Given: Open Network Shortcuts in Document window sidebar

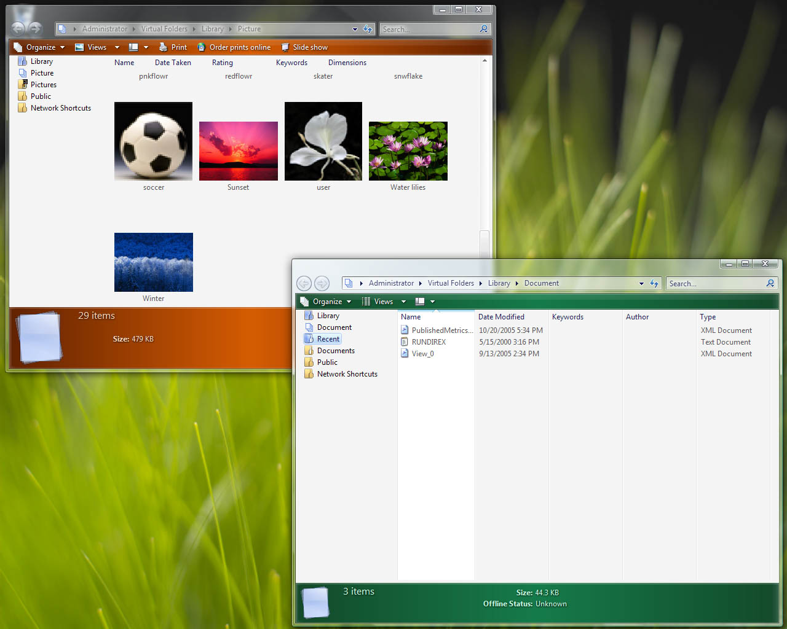Looking at the screenshot, I should point(341,374).
